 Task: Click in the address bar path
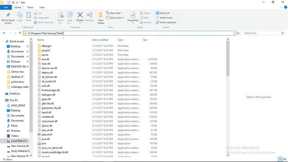(x=129, y=33)
